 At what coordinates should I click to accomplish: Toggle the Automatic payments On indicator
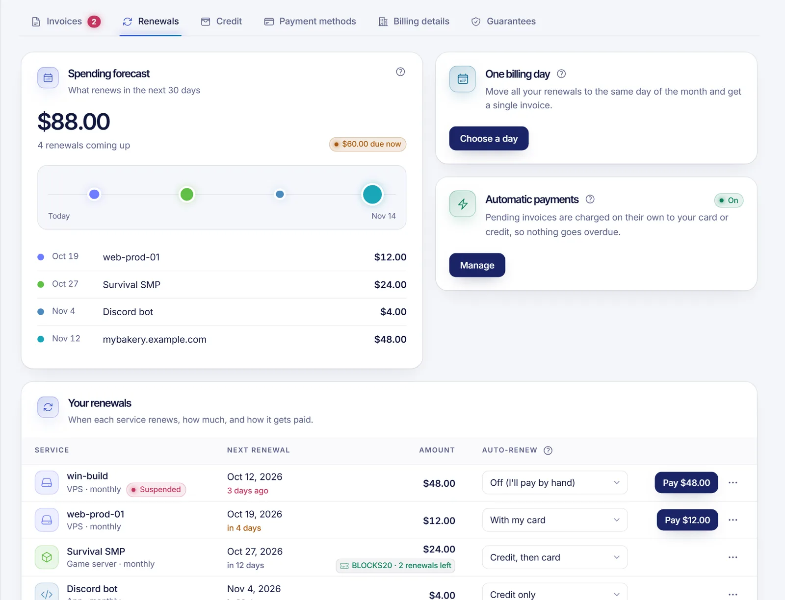(x=729, y=200)
